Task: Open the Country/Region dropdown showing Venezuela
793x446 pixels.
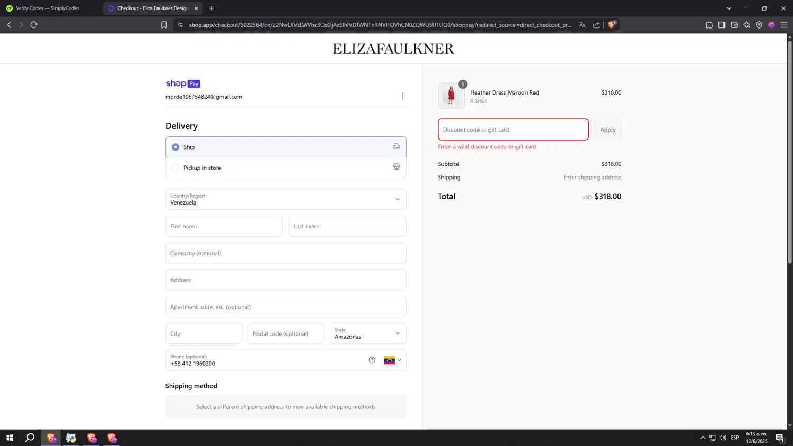Action: click(286, 199)
